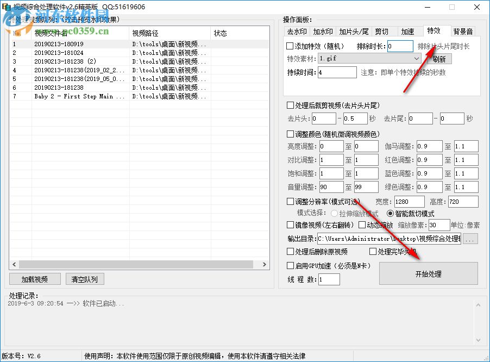Click the 加载视频 load videos button
Screen dimensions: 490x362
point(34,278)
